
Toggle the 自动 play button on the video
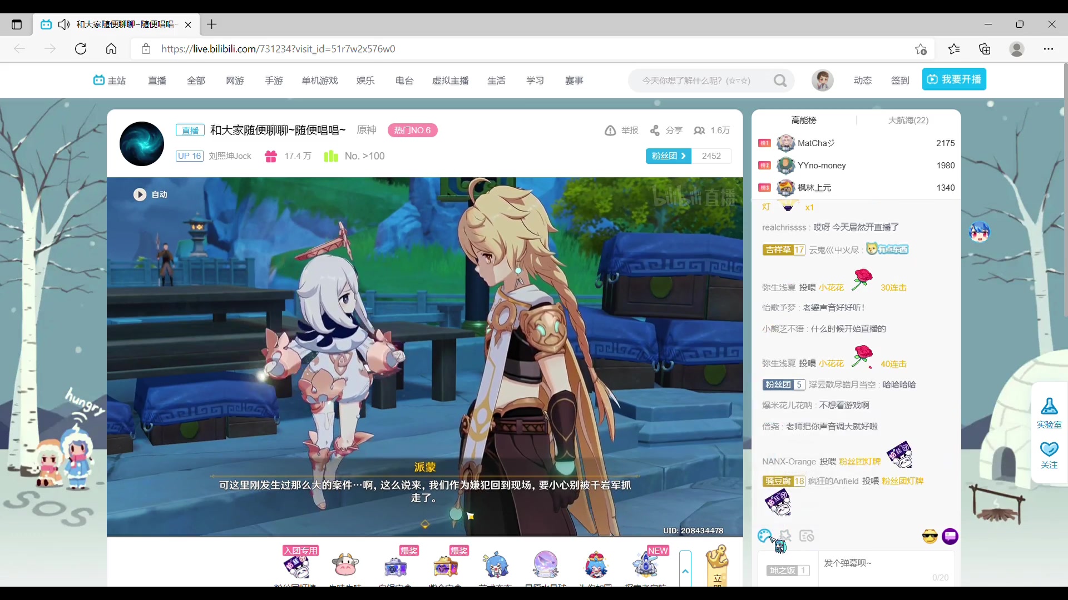pyautogui.click(x=140, y=194)
